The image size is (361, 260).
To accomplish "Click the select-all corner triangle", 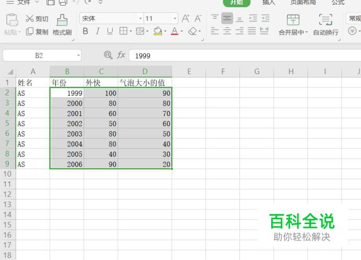I will click(x=10, y=72).
